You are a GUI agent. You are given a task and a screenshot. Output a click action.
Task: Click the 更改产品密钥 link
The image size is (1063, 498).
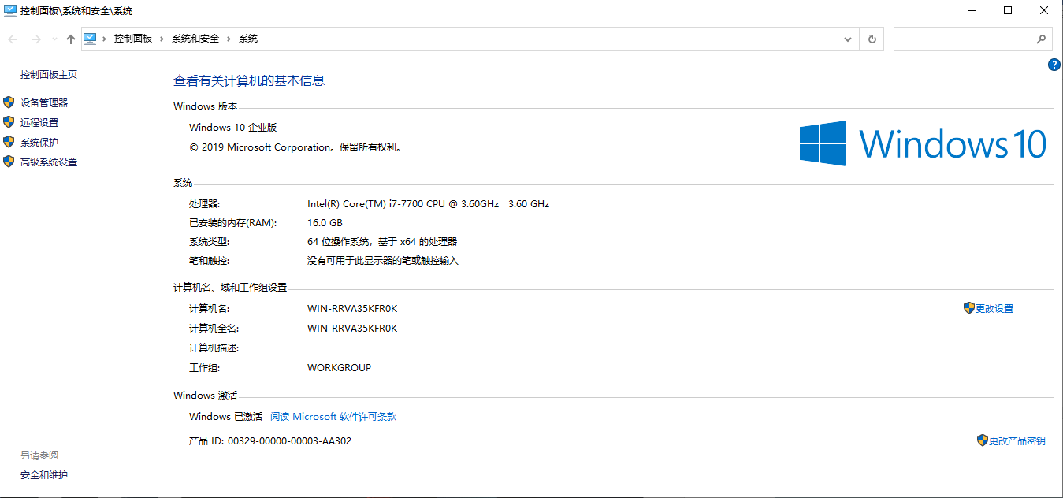(1017, 440)
